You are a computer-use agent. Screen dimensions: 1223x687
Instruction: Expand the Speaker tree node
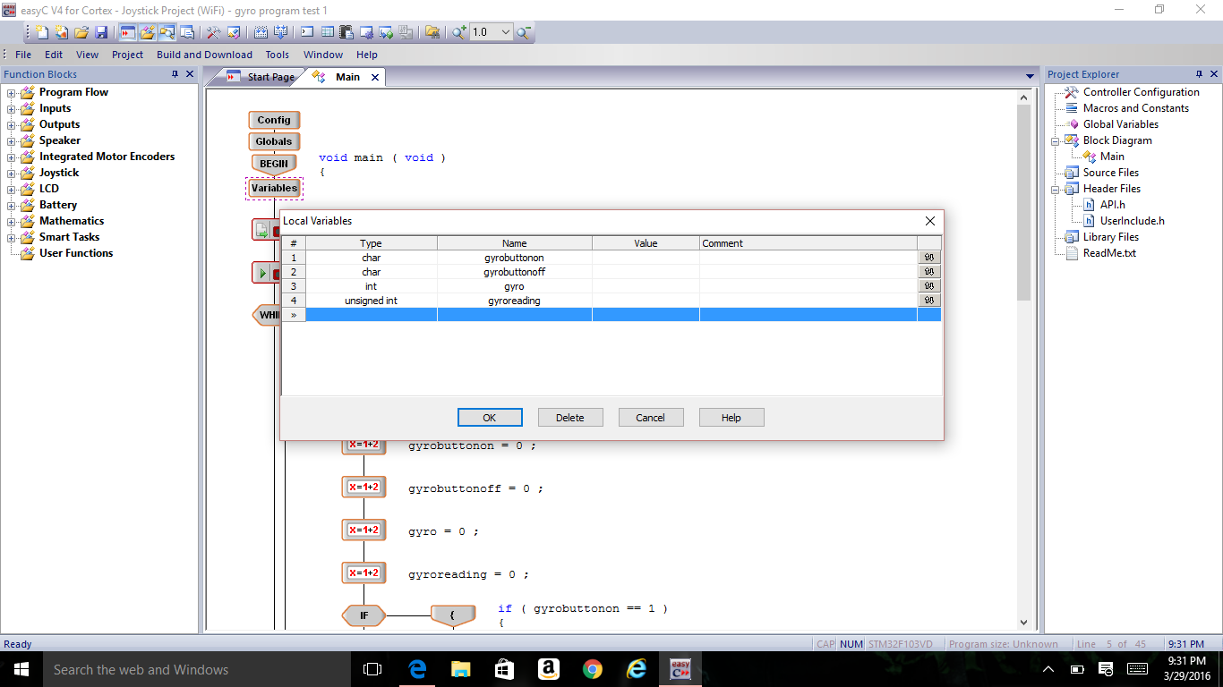[x=12, y=140]
